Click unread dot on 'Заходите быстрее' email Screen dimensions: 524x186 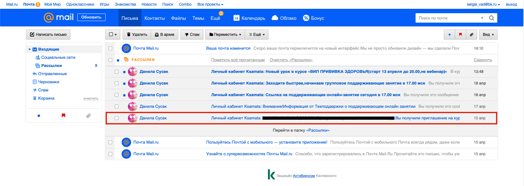(x=124, y=84)
